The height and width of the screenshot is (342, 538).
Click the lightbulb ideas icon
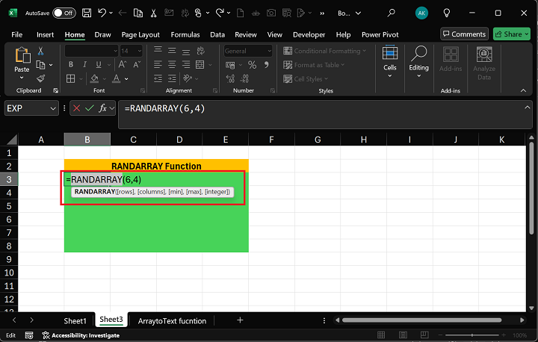pyautogui.click(x=446, y=13)
